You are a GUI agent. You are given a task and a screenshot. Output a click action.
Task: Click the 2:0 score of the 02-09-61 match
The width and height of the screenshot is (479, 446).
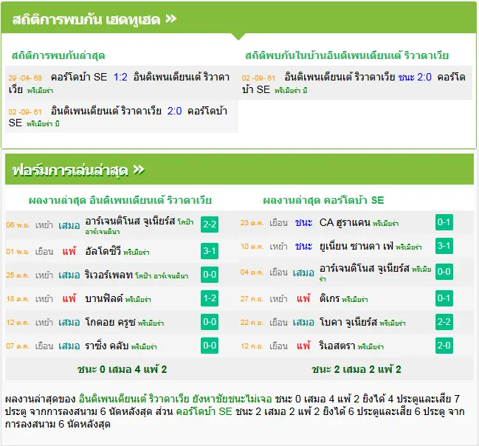174,111
